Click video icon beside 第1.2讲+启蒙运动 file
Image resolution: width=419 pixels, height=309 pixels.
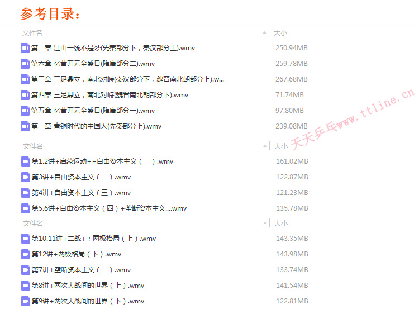(25, 161)
